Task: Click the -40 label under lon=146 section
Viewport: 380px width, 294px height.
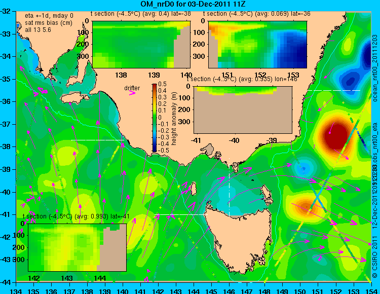Action: click(234, 140)
